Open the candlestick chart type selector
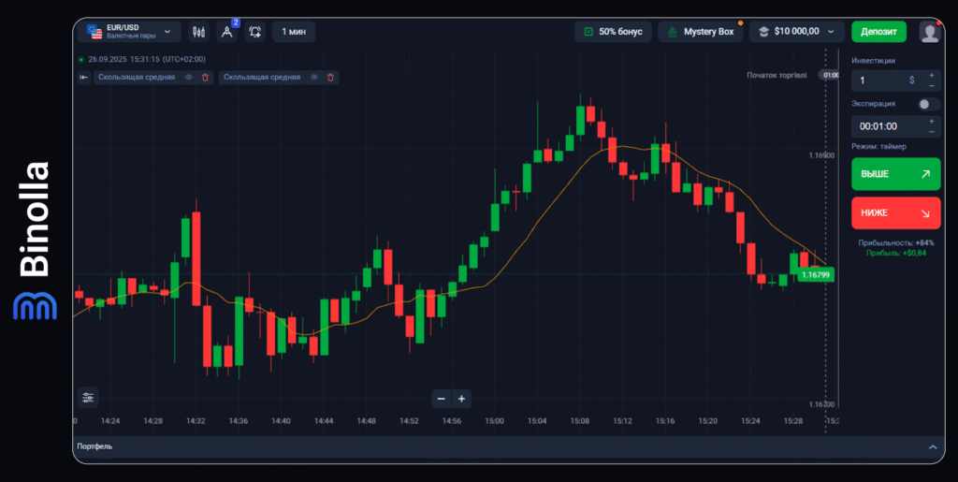Viewport: 958px width, 482px height. [x=198, y=32]
